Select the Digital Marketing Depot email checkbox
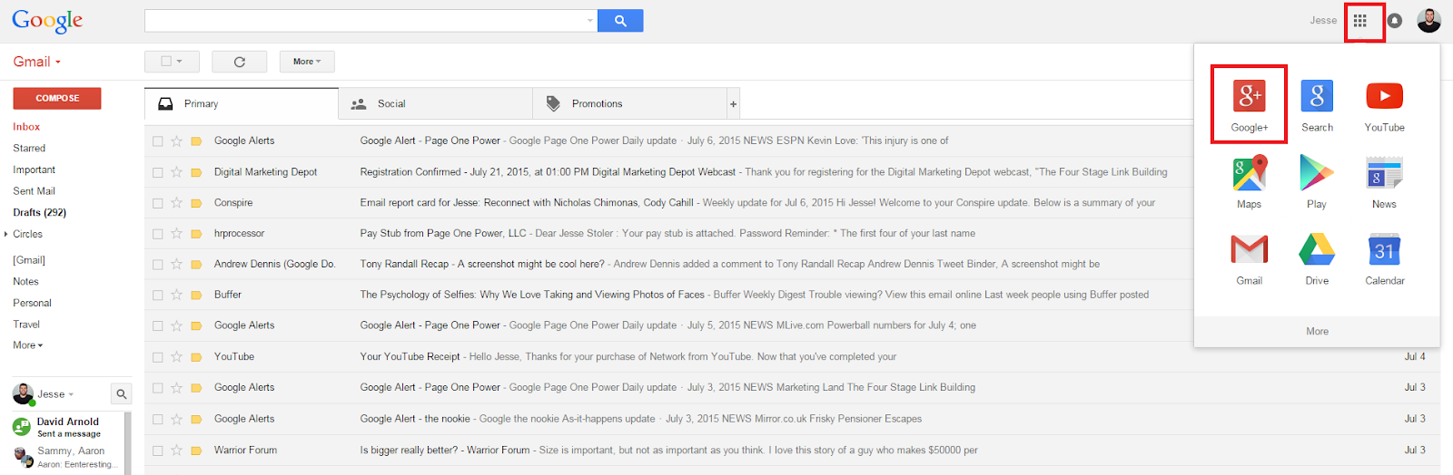This screenshot has width=1453, height=475. [158, 172]
